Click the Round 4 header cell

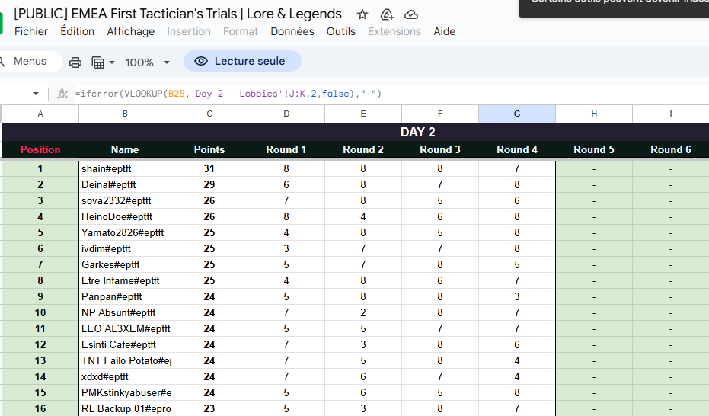click(x=517, y=149)
